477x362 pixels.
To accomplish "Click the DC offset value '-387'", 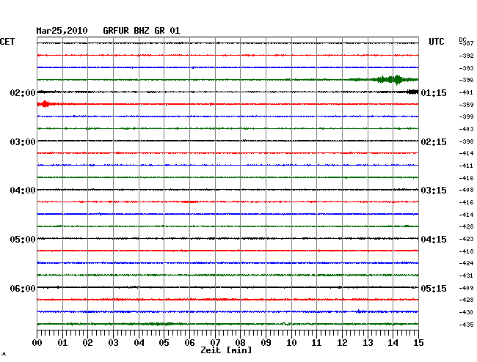I will point(466,43).
